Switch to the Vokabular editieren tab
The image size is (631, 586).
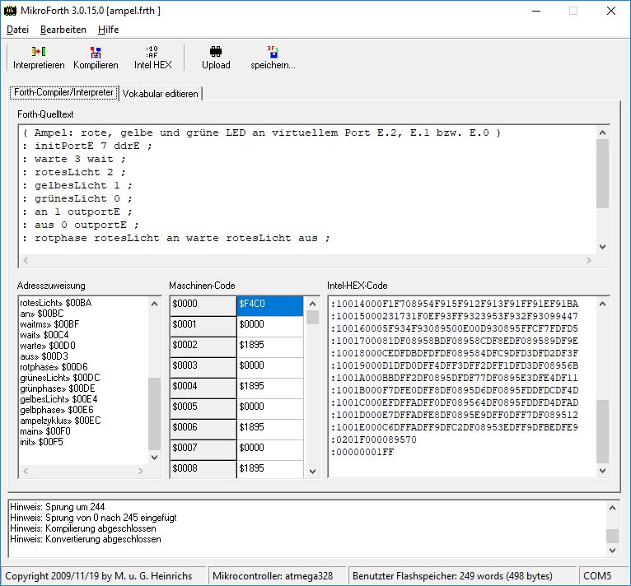pyautogui.click(x=160, y=94)
